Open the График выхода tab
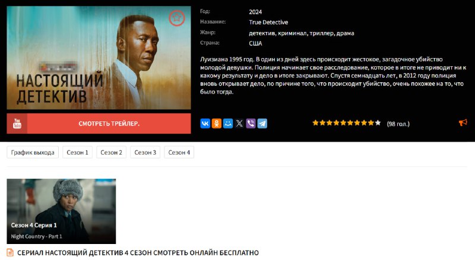475x260 pixels. click(33, 152)
